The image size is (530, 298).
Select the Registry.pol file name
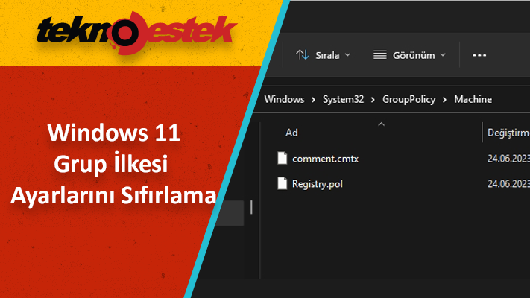[318, 183]
